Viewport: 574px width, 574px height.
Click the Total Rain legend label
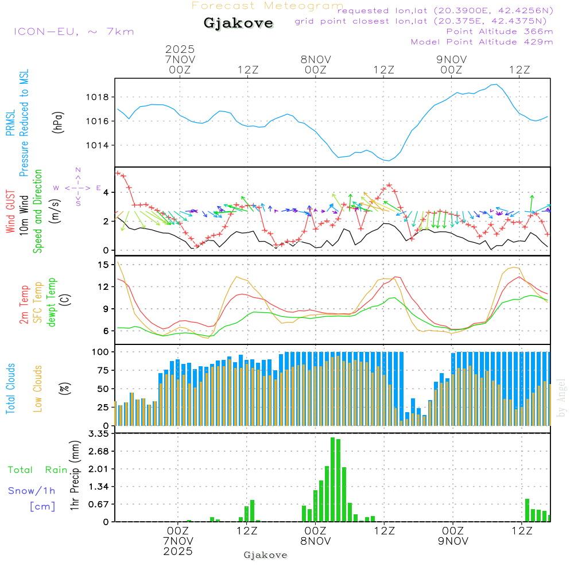click(37, 470)
